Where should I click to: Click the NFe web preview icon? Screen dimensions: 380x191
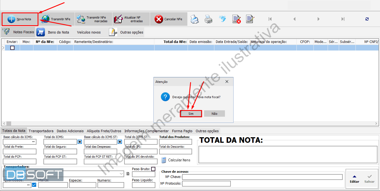pyautogui.click(x=222, y=19)
